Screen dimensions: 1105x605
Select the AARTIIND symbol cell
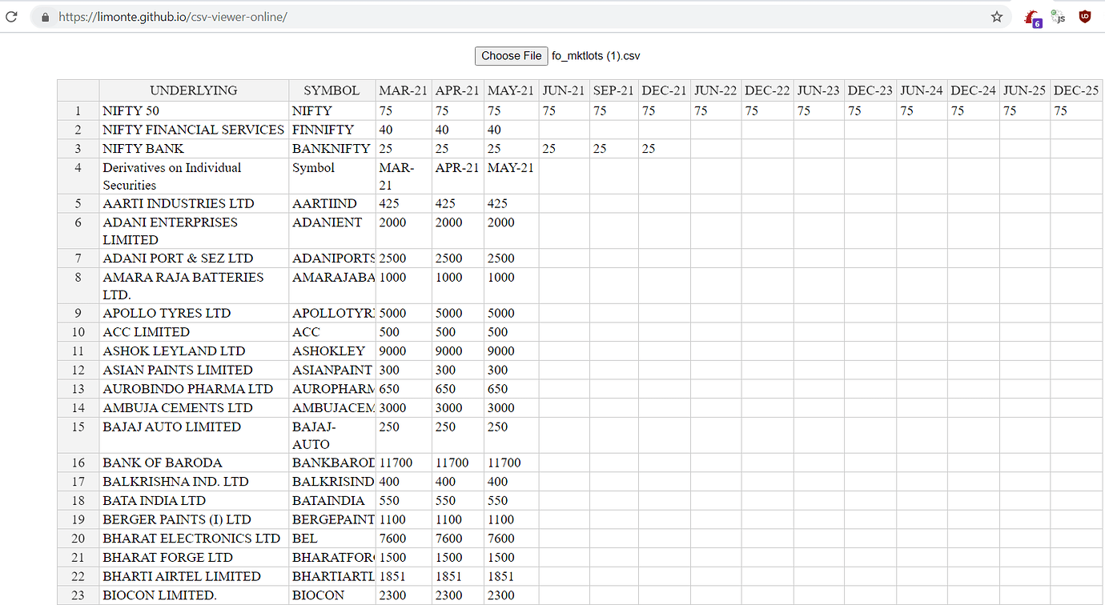[x=331, y=203]
